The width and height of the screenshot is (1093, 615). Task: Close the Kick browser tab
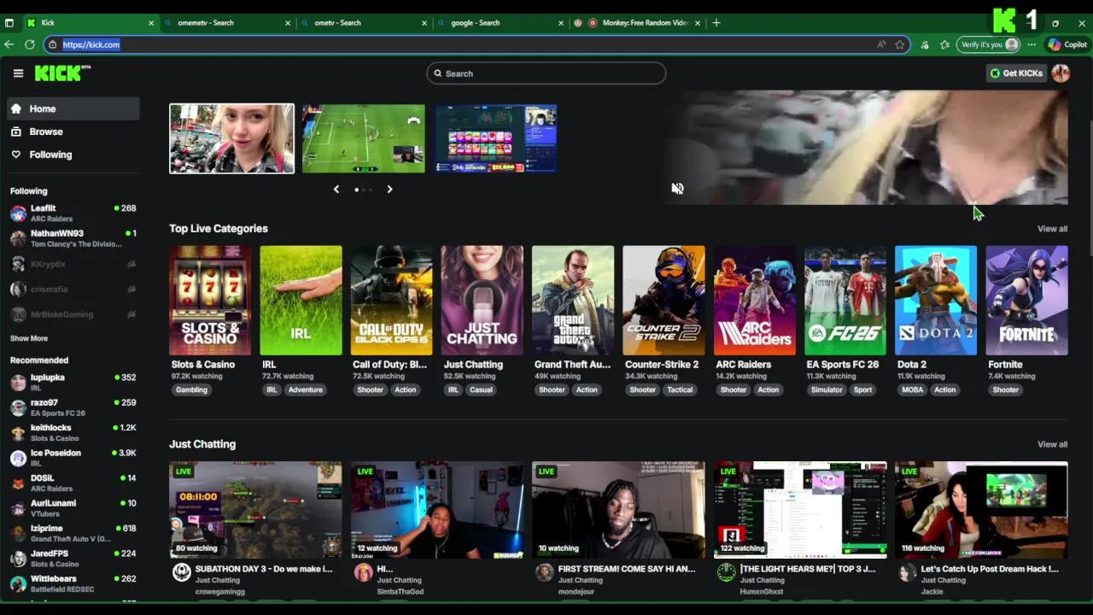(x=151, y=23)
